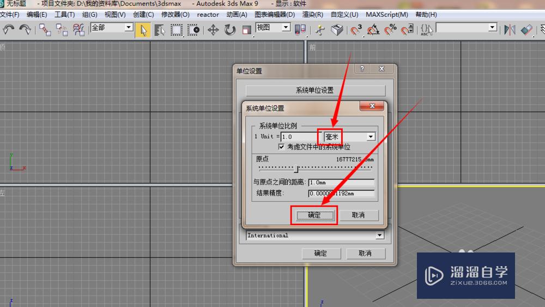Screen dimensions: 545x307
Task: Open the 动画(A) menu
Action: coord(237,15)
